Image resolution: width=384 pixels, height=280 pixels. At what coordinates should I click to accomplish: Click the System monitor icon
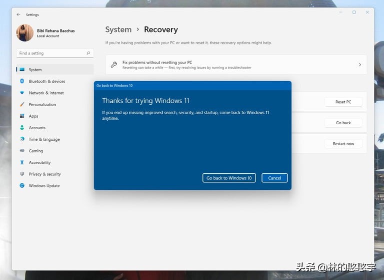[22, 70]
